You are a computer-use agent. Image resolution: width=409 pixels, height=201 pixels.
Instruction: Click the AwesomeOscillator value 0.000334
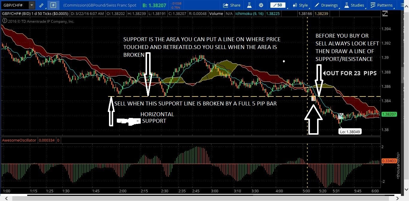coord(46,140)
